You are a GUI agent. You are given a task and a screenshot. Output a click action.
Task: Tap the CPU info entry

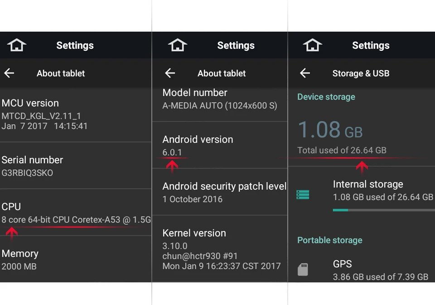[76, 212]
